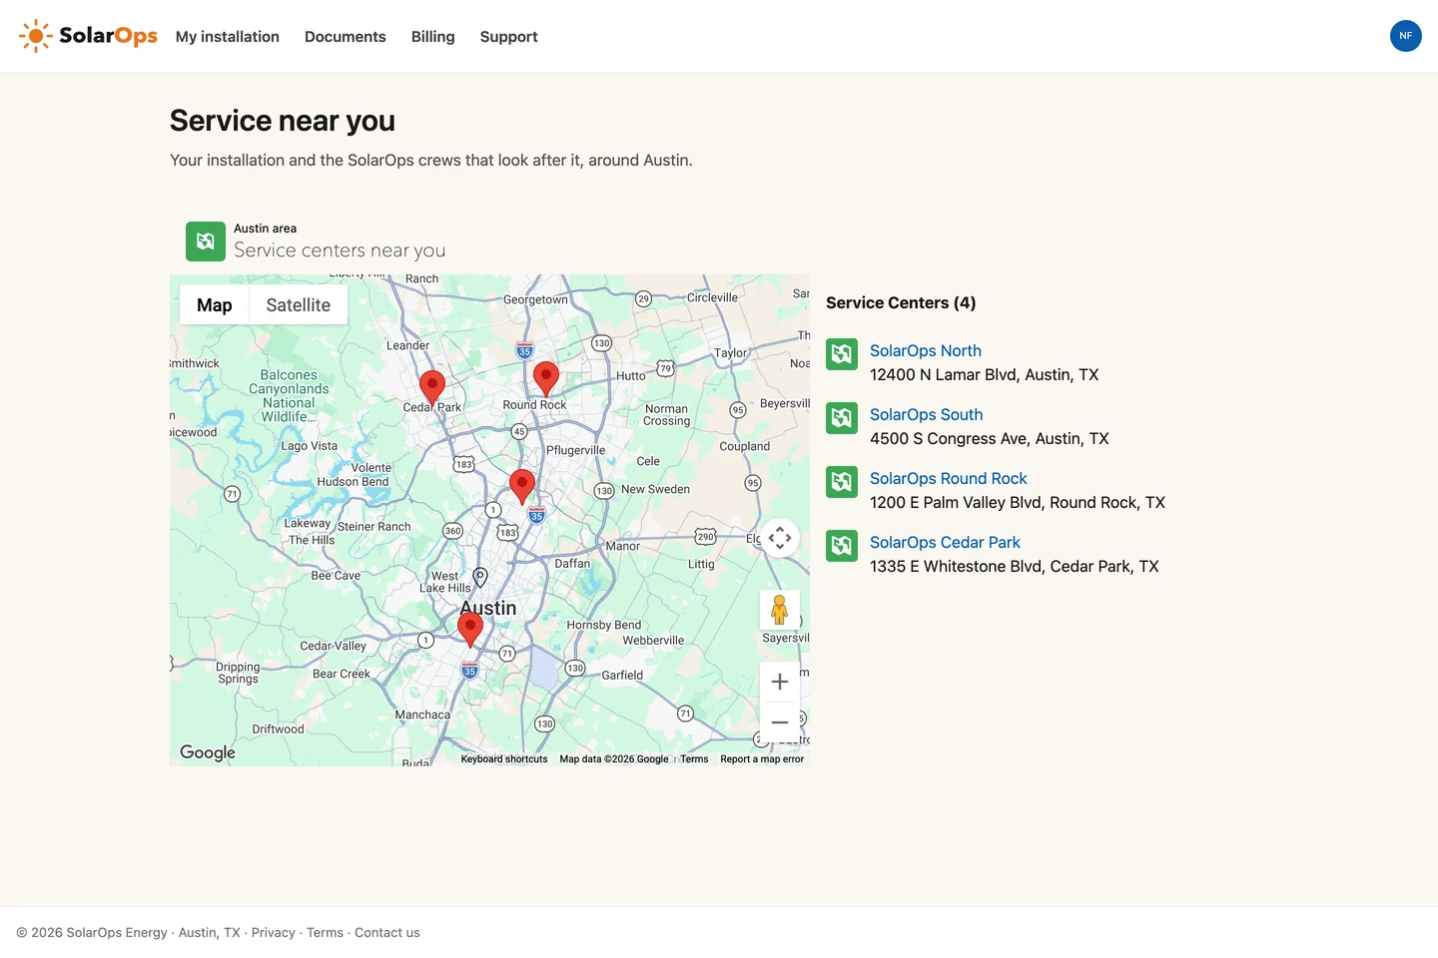Open the map camera controls button
The image size is (1438, 958).
point(780,538)
